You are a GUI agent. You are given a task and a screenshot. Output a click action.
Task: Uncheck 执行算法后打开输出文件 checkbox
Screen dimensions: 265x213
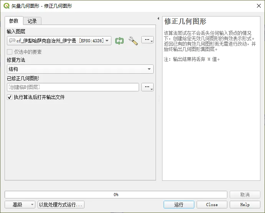point(10,97)
